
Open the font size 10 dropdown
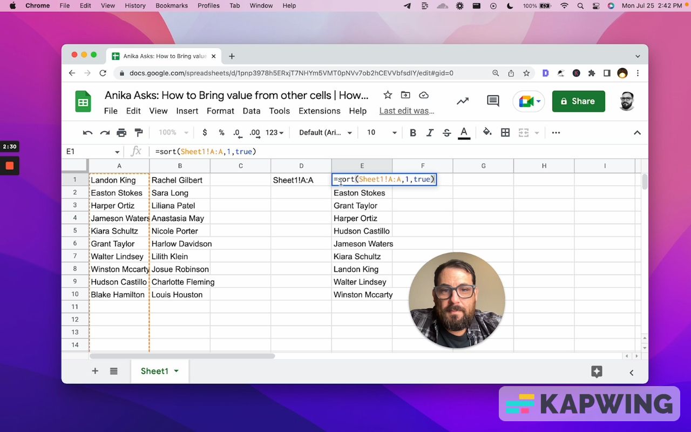tap(382, 132)
